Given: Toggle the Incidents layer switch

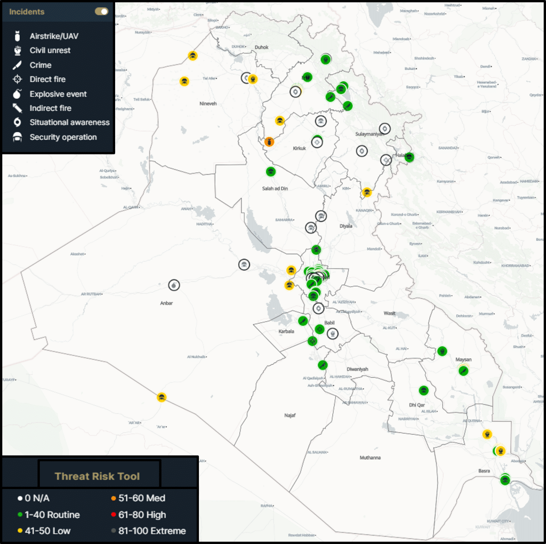Looking at the screenshot, I should pyautogui.click(x=101, y=11).
